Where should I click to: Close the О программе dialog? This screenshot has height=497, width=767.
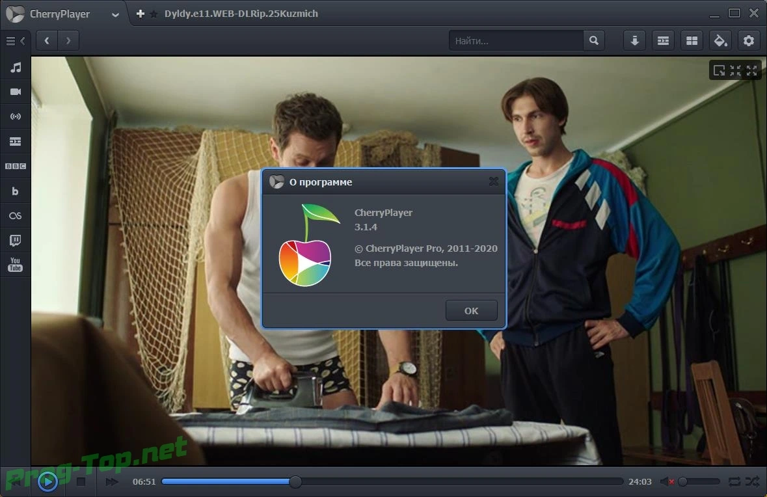point(494,181)
